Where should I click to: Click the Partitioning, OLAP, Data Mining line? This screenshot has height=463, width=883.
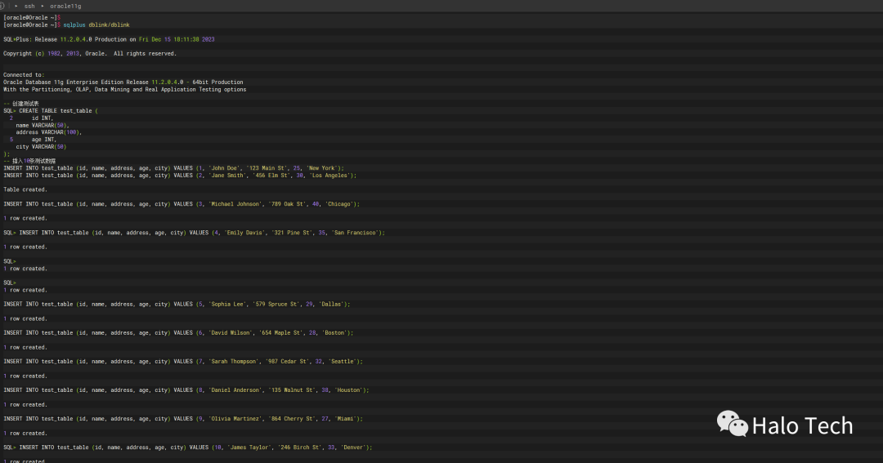124,90
